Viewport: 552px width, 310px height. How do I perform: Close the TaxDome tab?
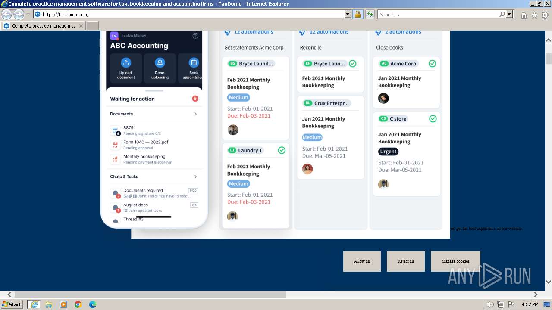81,26
